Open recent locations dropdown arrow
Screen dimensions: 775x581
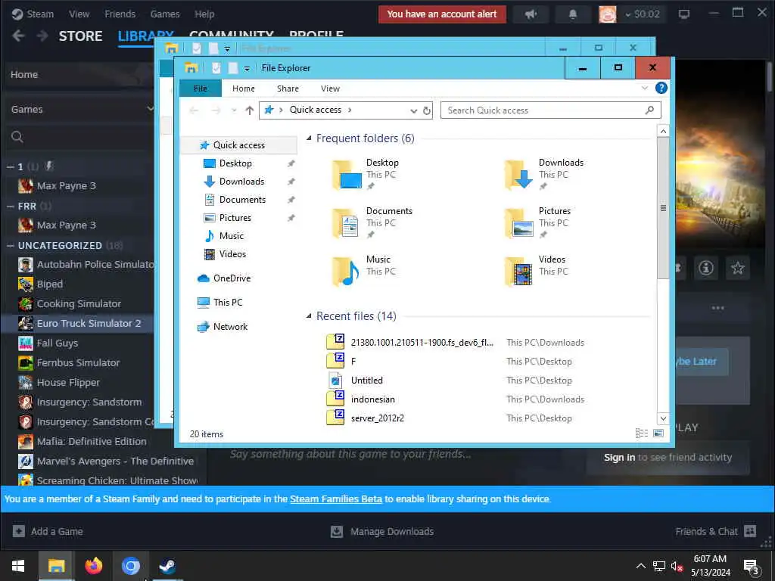click(234, 110)
